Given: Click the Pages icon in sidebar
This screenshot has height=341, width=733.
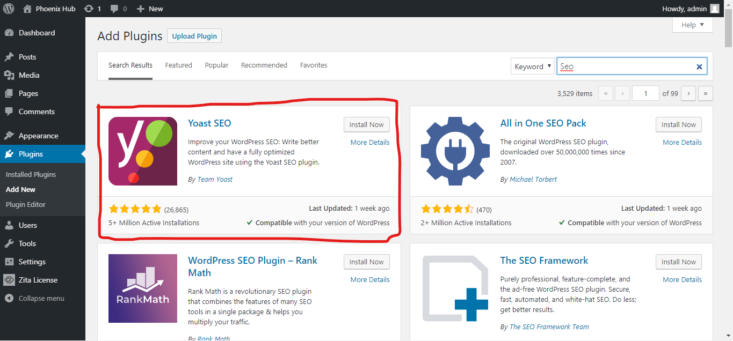Looking at the screenshot, I should (x=9, y=93).
